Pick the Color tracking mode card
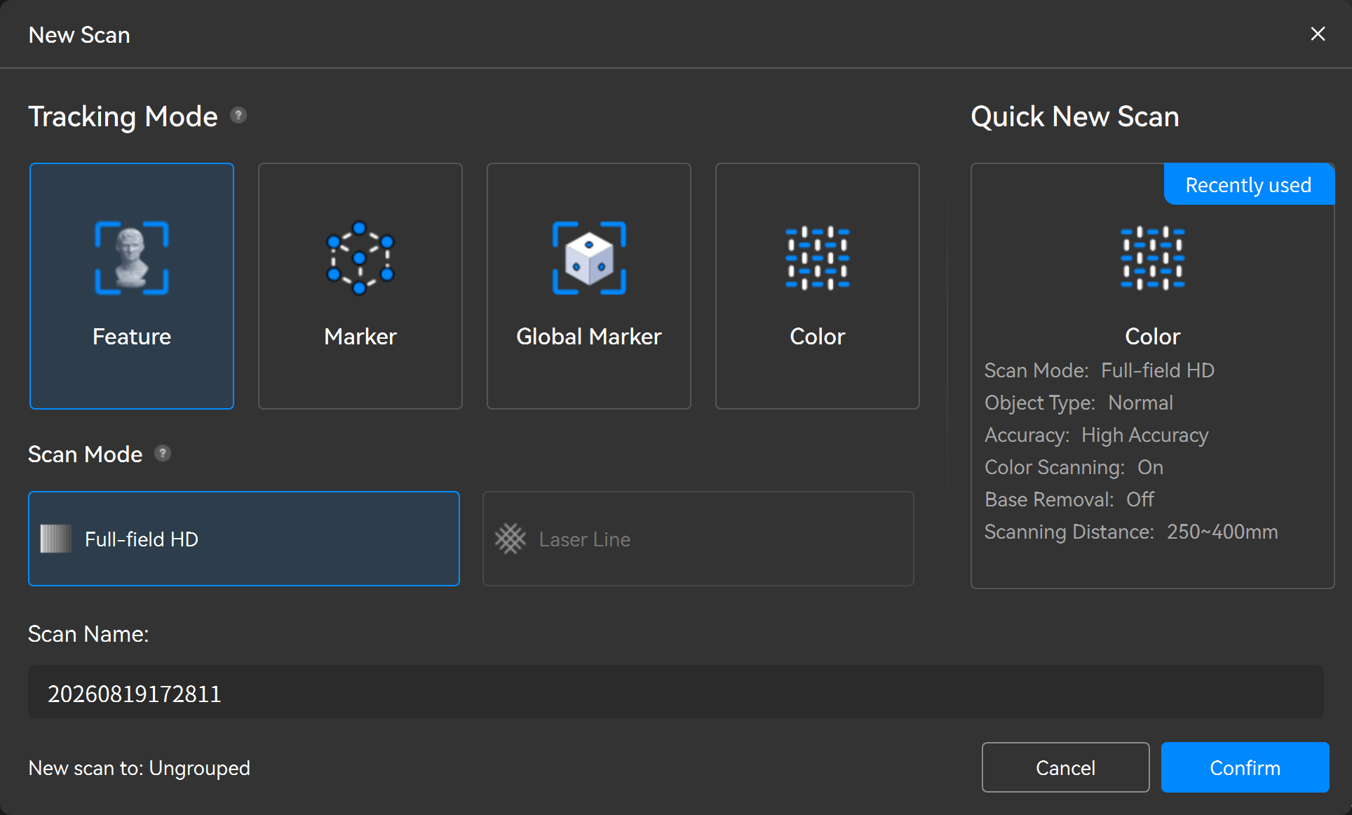1352x815 pixels. (x=818, y=286)
